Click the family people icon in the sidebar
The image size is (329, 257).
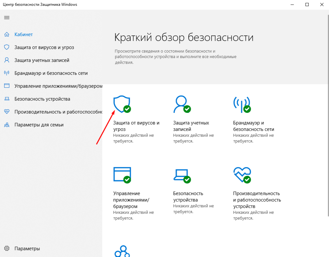7,125
